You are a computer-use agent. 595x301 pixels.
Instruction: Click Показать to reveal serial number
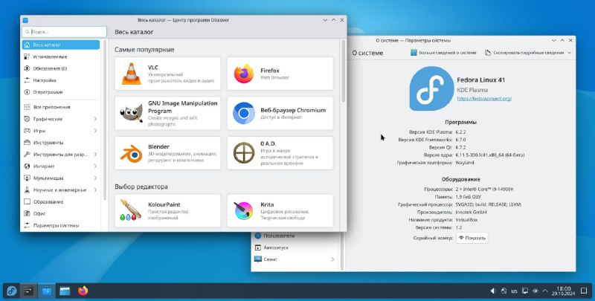[x=472, y=238]
